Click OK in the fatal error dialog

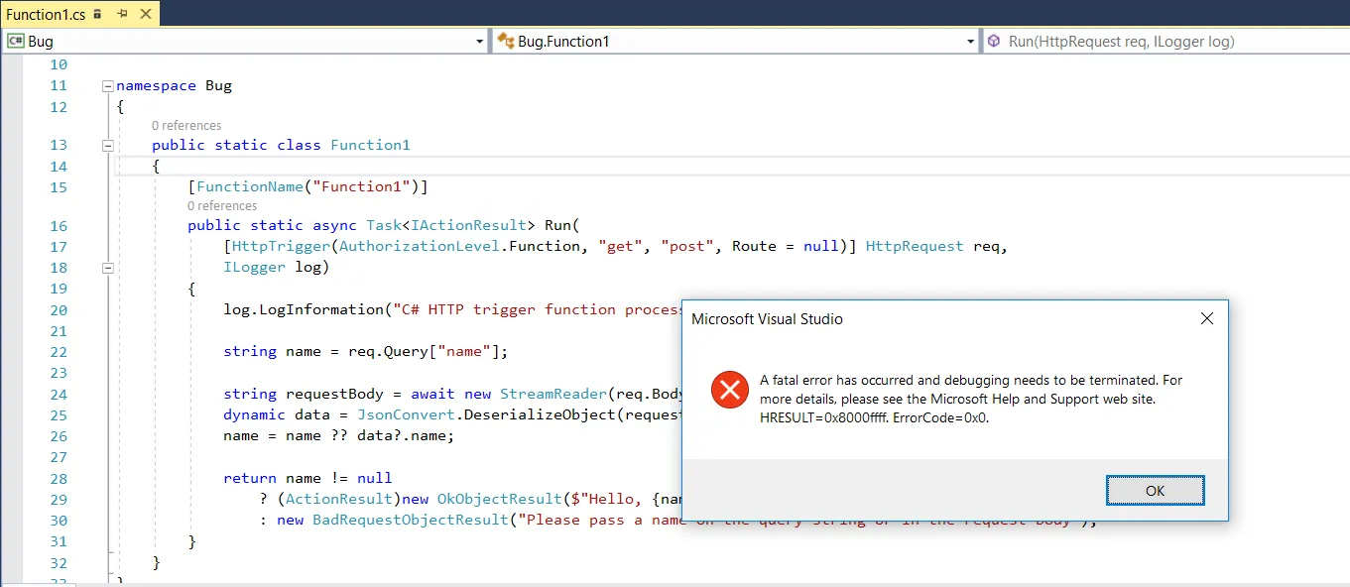click(1155, 491)
